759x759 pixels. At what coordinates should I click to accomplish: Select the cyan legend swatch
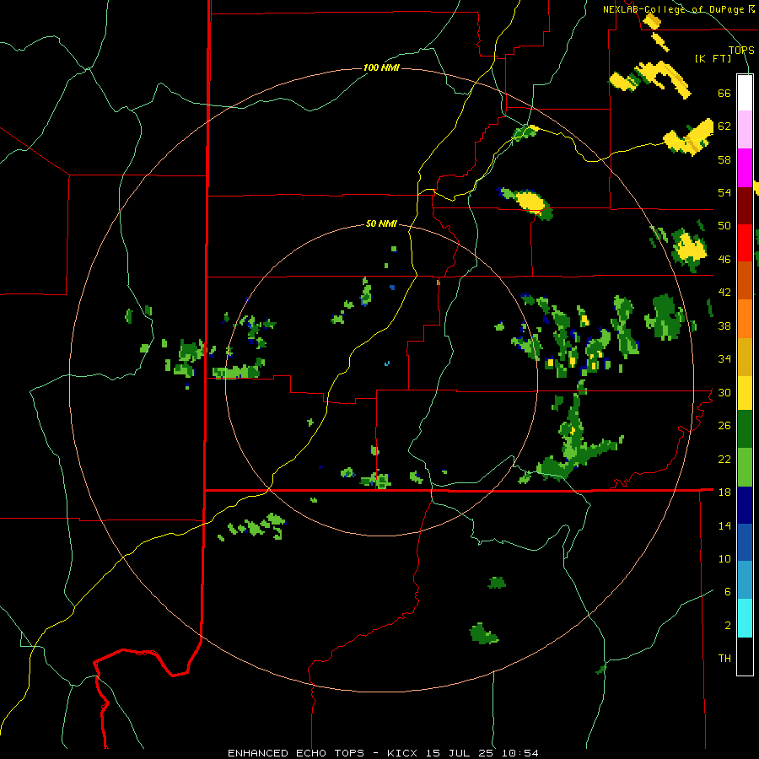745,618
